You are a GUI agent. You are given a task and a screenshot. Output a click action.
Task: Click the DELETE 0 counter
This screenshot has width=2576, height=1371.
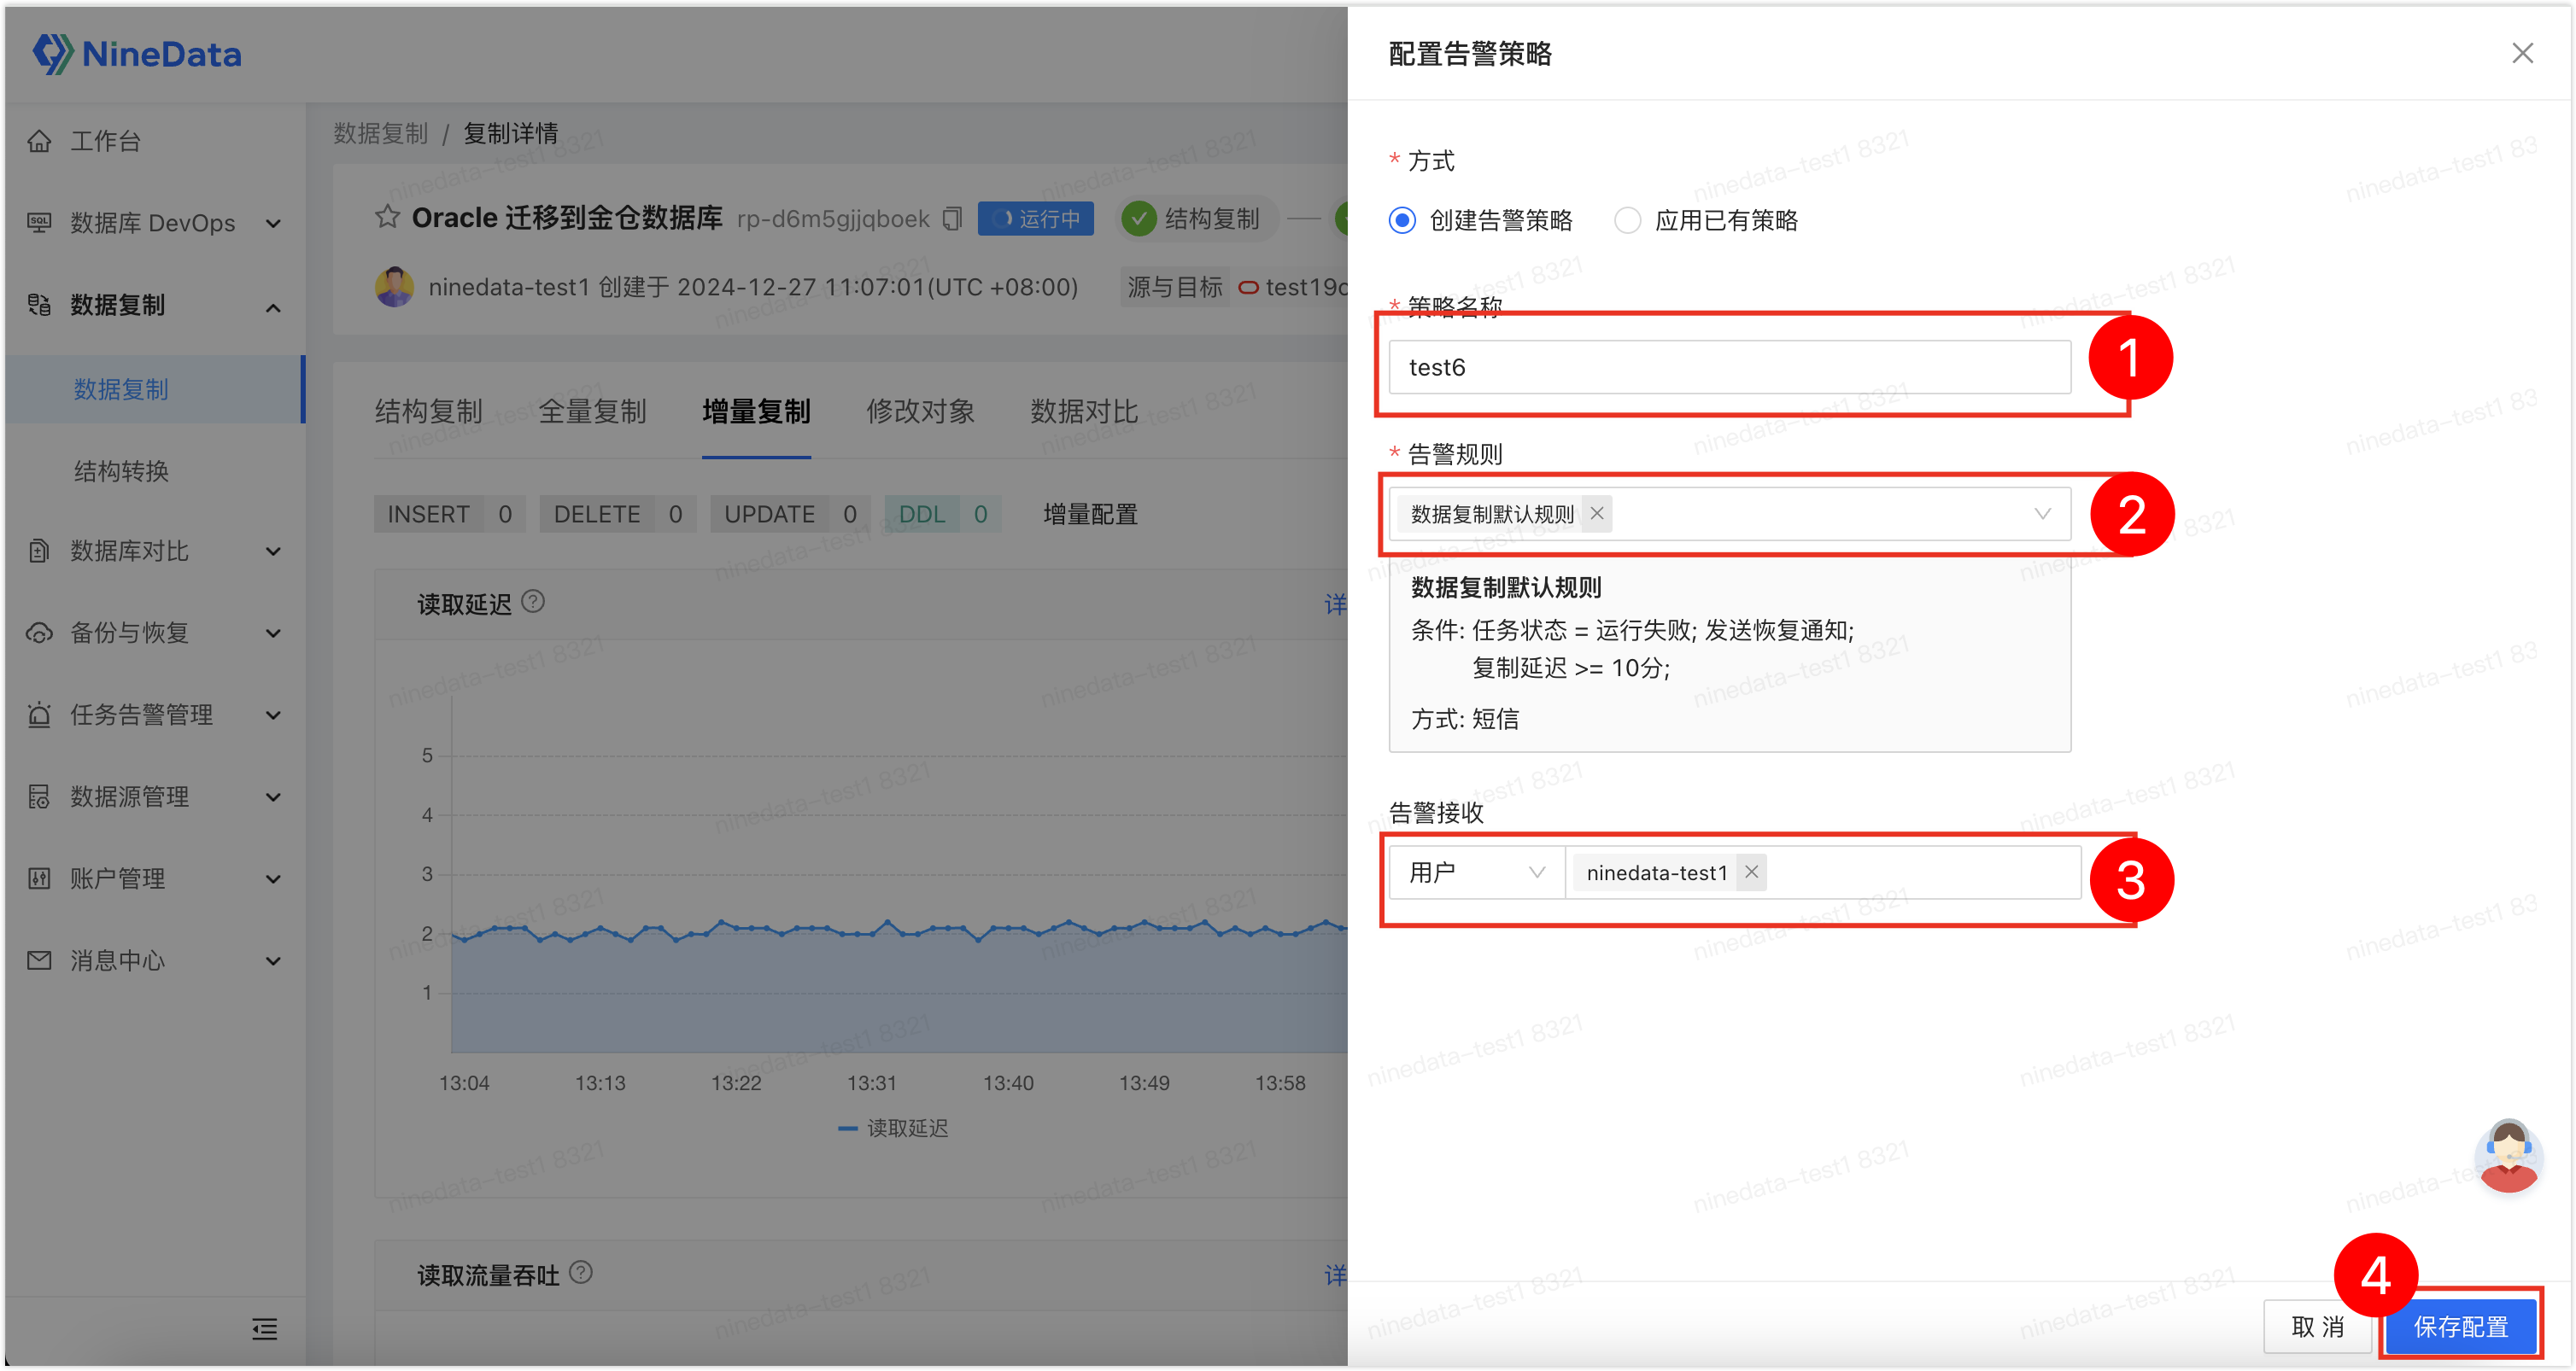point(617,514)
